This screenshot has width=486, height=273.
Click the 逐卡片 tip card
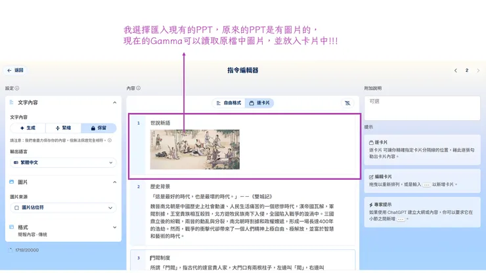click(x=422, y=150)
